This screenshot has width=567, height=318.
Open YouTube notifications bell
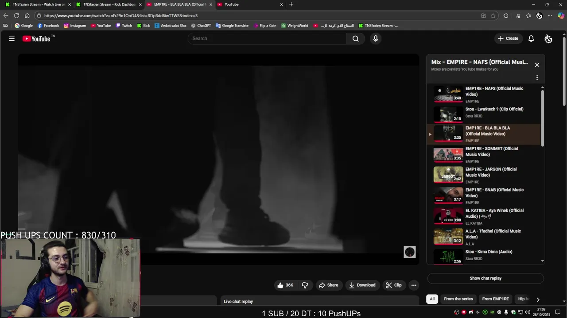coord(531,38)
